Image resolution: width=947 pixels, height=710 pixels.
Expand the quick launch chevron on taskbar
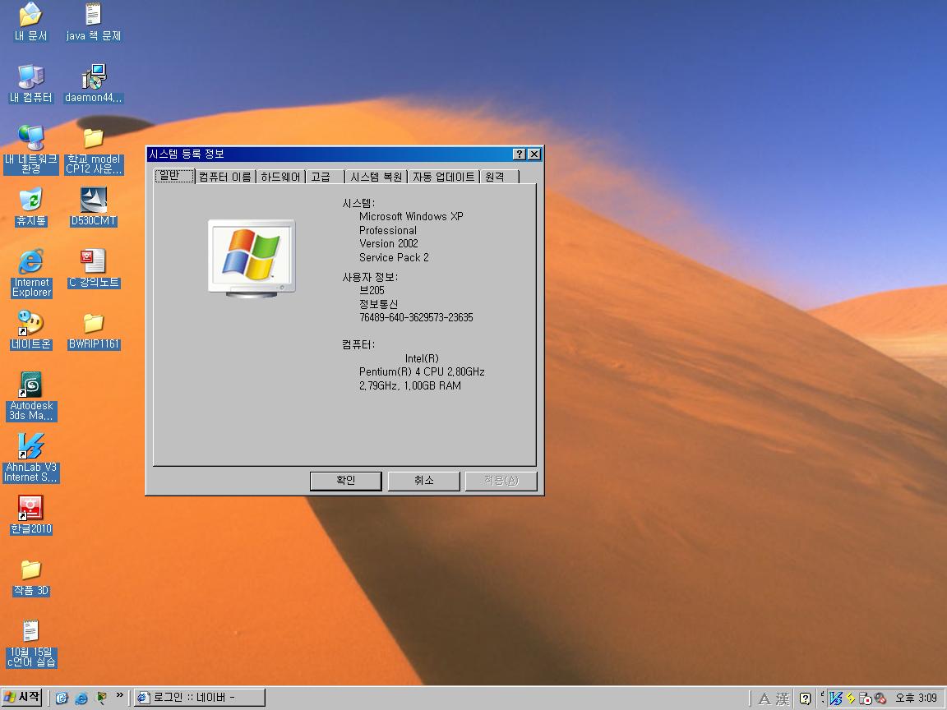pos(120,697)
